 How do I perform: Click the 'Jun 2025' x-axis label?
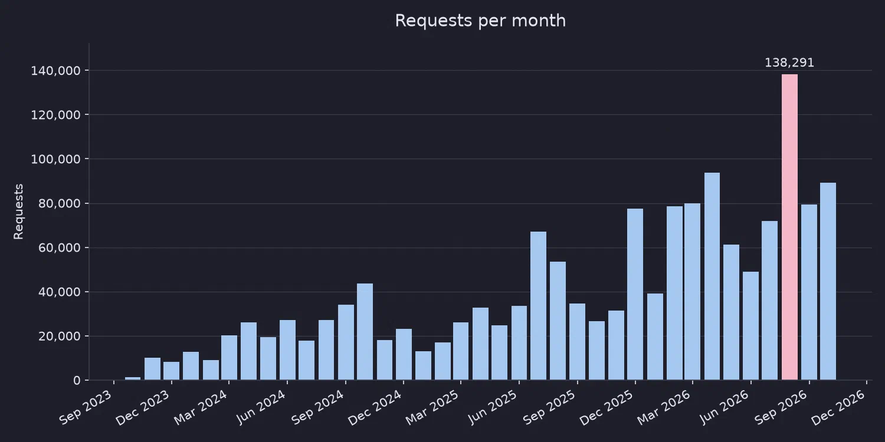pos(494,407)
